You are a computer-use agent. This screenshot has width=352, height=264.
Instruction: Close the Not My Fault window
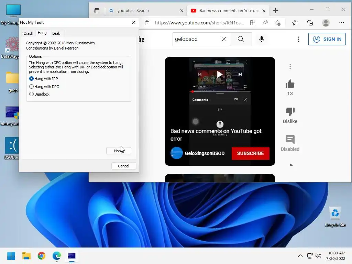click(134, 22)
